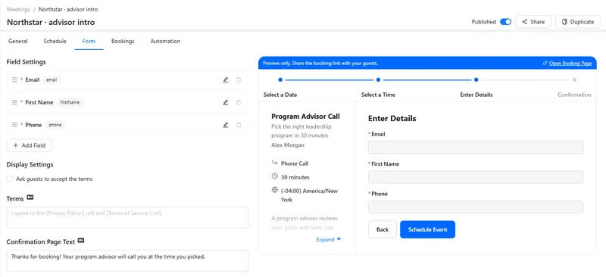The image size is (606, 277).
Task: Click the Share button
Action: pyautogui.click(x=533, y=22)
